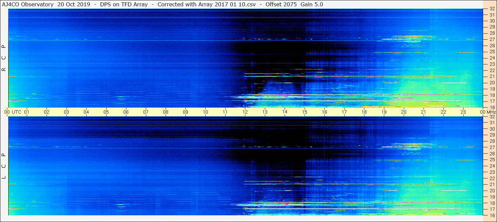The width and height of the screenshot is (497, 222).
Task: Click the Gain 5.0 value in the header
Action: pyautogui.click(x=312, y=4)
